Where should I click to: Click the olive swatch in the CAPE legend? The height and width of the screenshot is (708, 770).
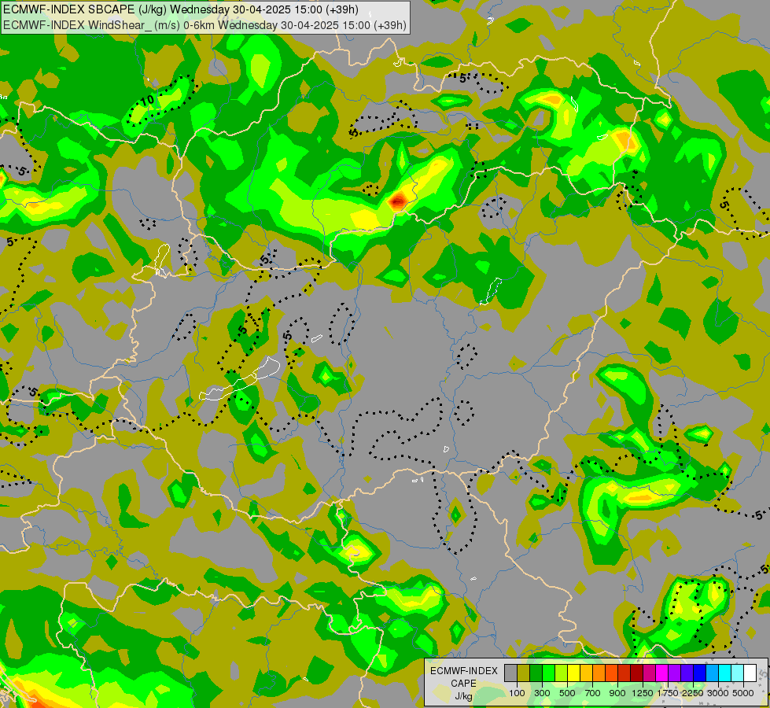pyautogui.click(x=524, y=673)
